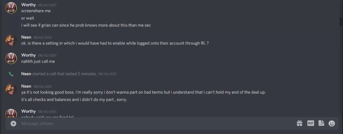This screenshot has width=343, height=134.
Task: Click Neen's avatar beside 'not looking good' message
Action: [x=11, y=89]
